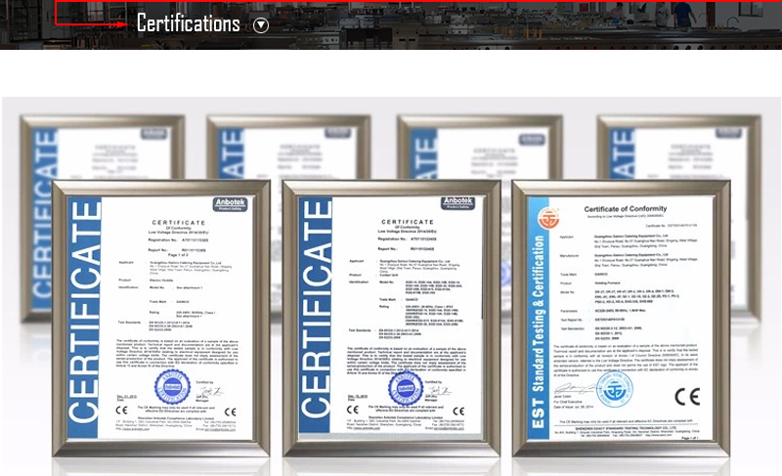Click the Anbotek logo on middle certificate
Viewport: 782px width, 476px height.
pos(457,203)
